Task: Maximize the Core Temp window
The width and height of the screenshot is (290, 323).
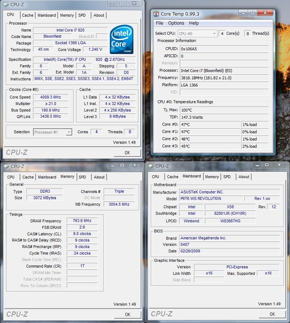Action: click(253, 13)
